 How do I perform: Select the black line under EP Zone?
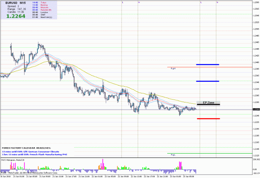pyautogui.click(x=208, y=105)
